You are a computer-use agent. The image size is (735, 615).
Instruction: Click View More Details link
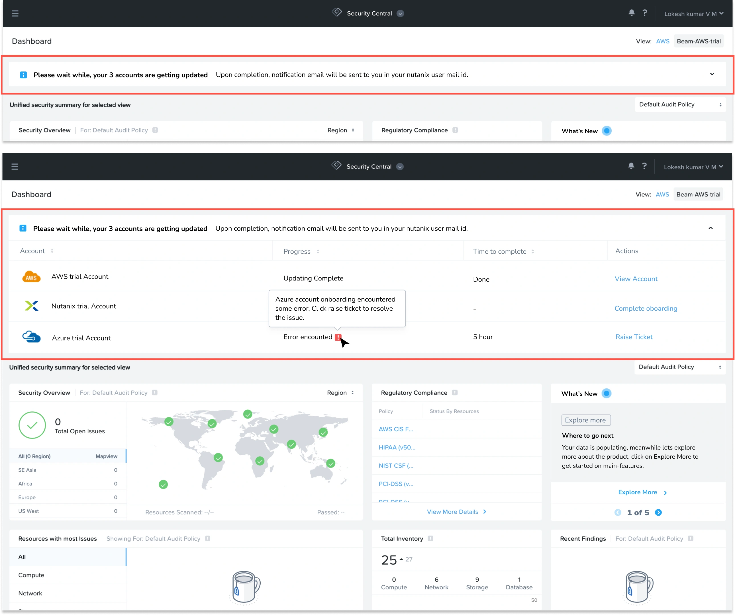[x=456, y=512]
